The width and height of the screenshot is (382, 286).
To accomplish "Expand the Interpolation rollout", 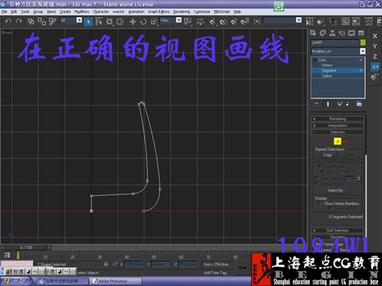I will click(x=338, y=125).
